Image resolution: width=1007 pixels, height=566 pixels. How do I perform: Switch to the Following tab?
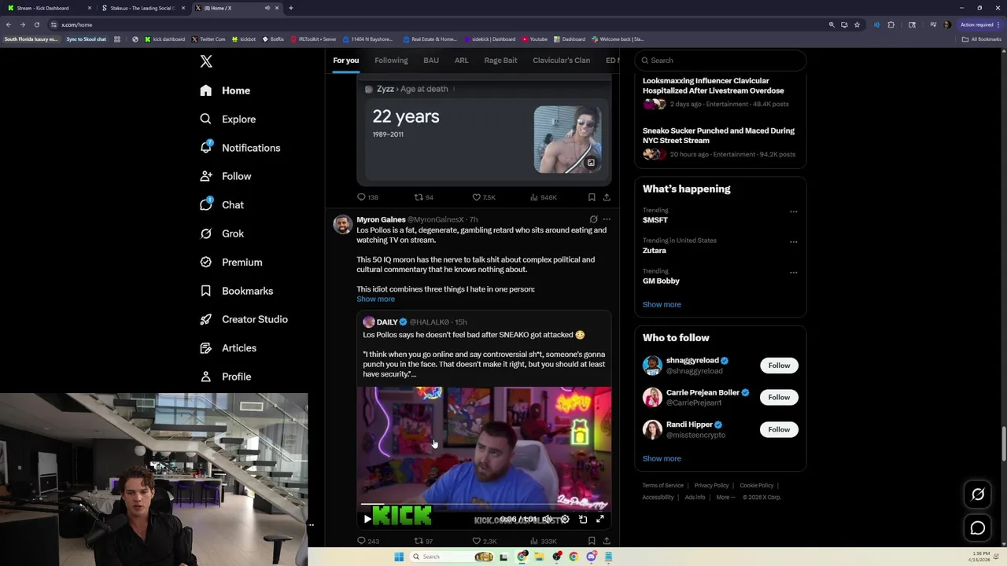(x=391, y=61)
